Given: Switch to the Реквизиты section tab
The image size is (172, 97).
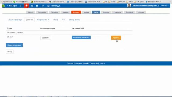Looking at the screenshot, I should pos(117,12).
